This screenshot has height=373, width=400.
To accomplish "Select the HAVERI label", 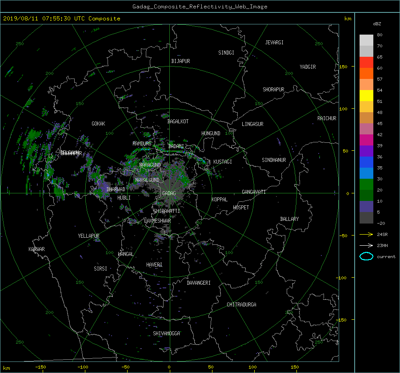I will (x=154, y=265).
